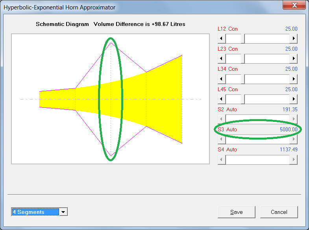Click the L23 scrollbar left arrow

click(x=222, y=59)
